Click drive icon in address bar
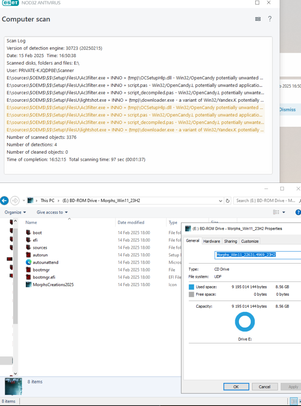This screenshot has height=406, width=301. click(31, 200)
